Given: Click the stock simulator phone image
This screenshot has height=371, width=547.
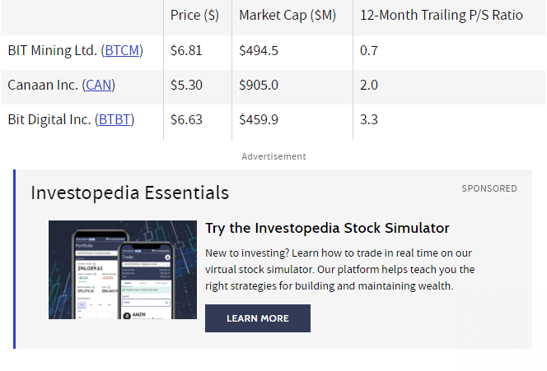Looking at the screenshot, I should click(123, 270).
